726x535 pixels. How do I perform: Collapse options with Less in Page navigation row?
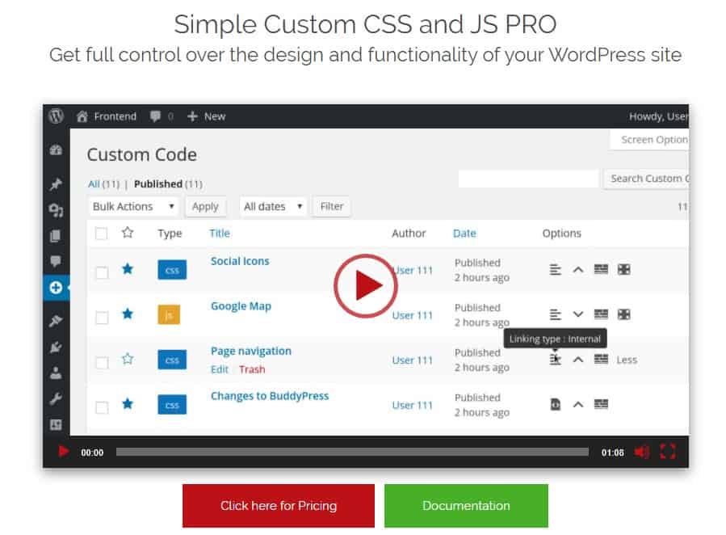point(627,360)
